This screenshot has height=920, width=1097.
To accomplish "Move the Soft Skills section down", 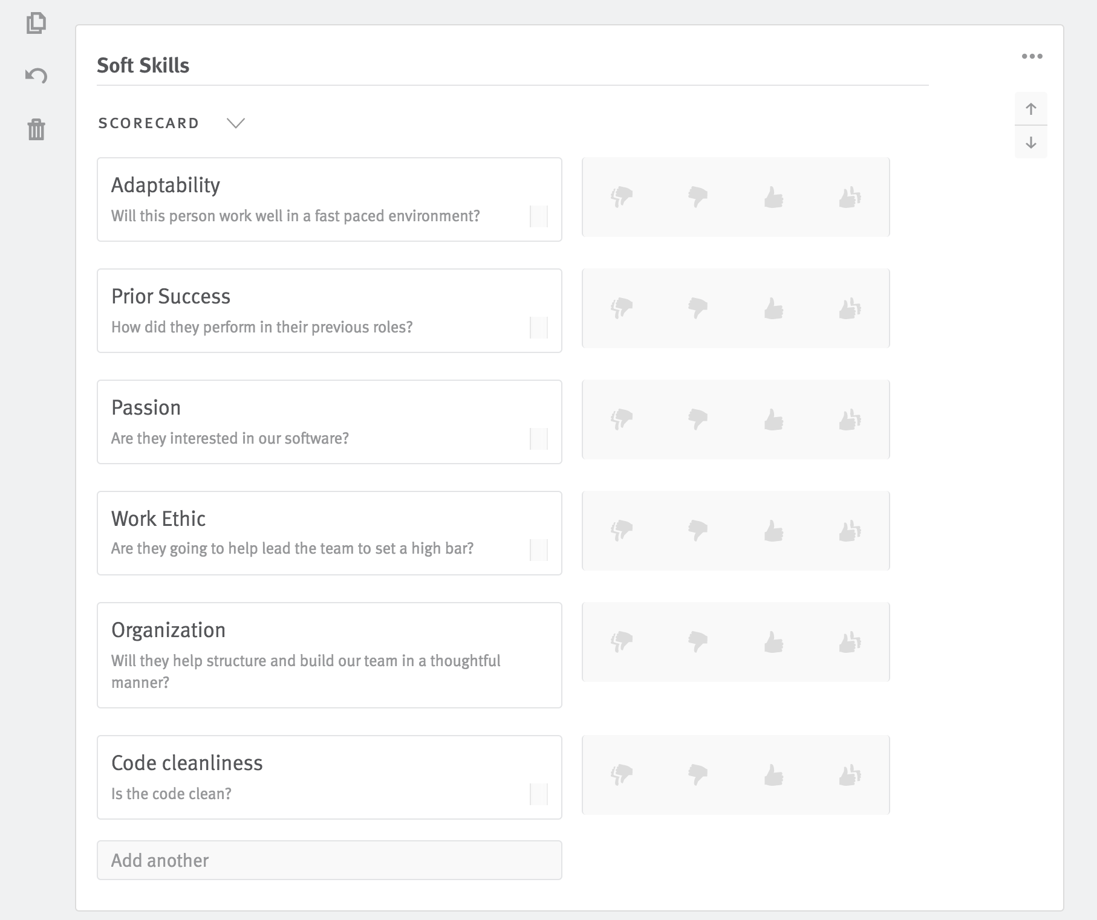I will [x=1031, y=142].
